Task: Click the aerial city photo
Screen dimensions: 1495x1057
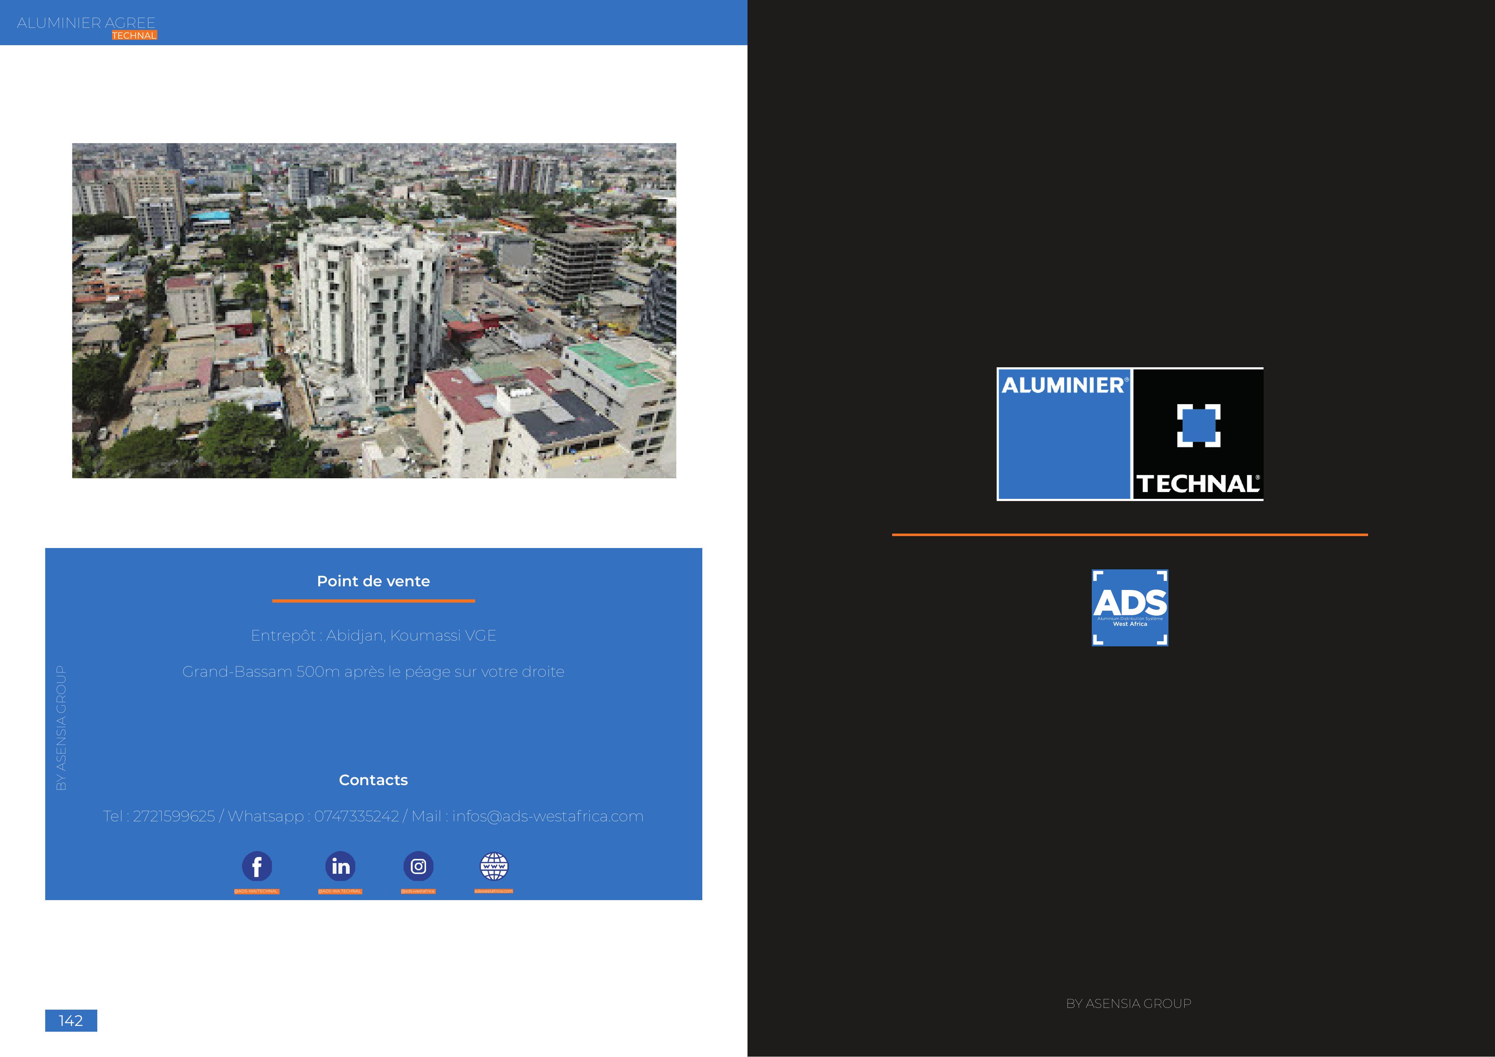Action: (x=374, y=311)
